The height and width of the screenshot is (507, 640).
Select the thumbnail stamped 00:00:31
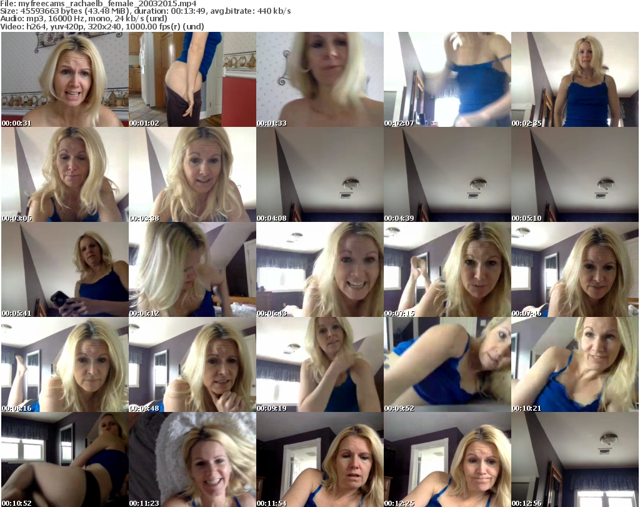pos(65,79)
